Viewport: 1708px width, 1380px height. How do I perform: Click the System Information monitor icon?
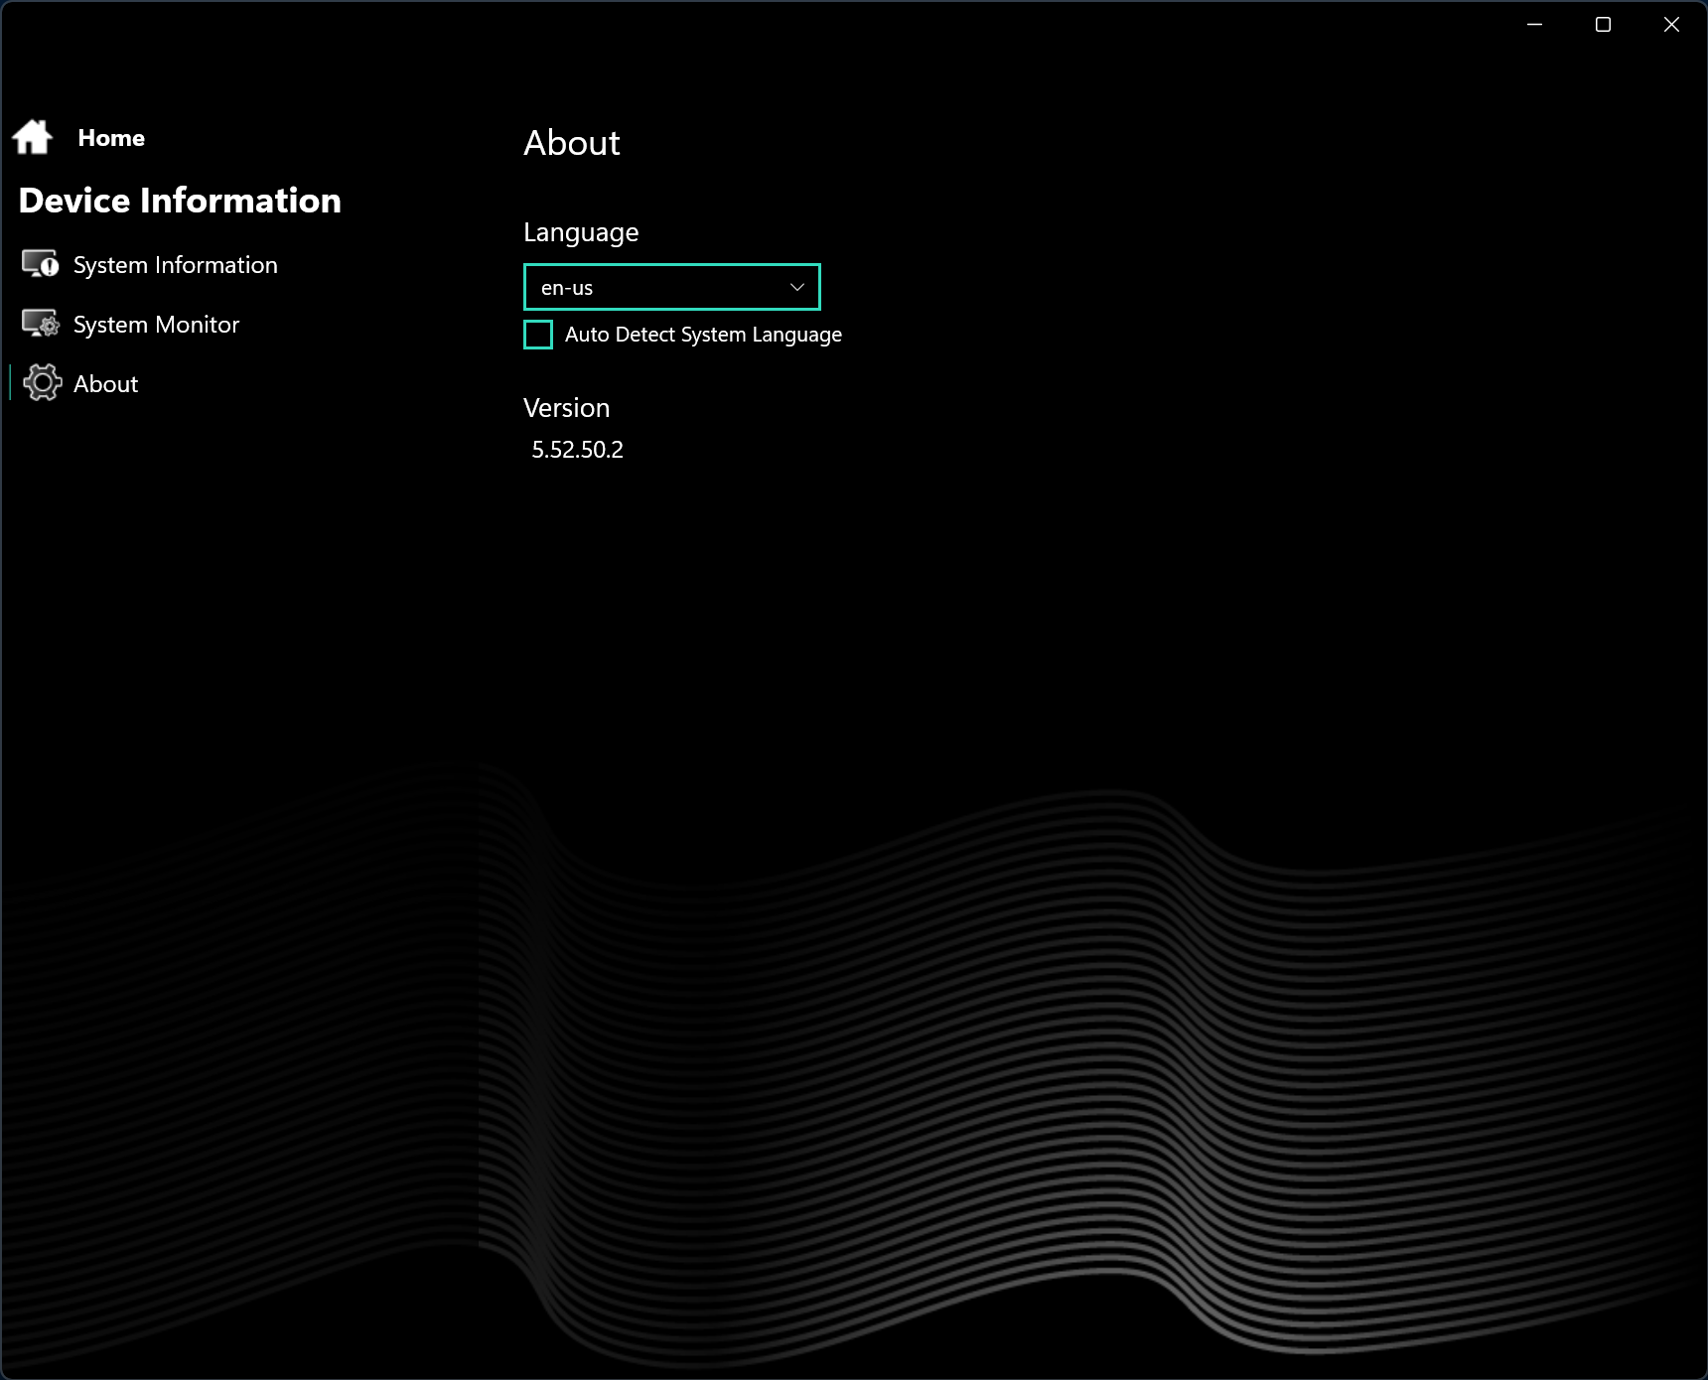(41, 264)
